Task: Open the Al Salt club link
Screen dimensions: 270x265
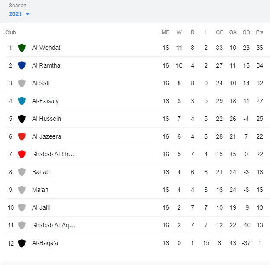Action: [41, 83]
